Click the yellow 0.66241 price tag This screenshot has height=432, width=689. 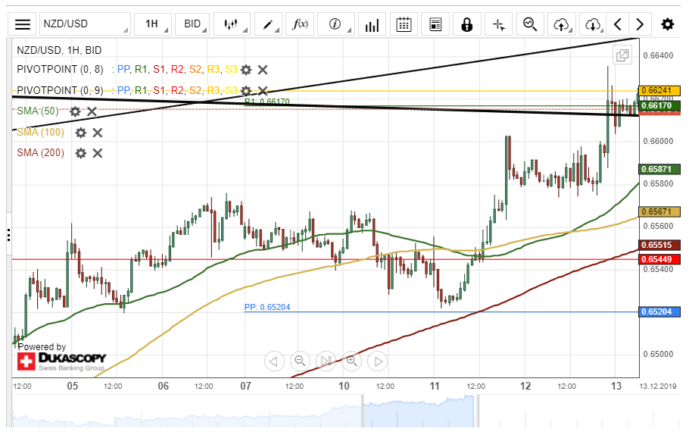[x=659, y=91]
